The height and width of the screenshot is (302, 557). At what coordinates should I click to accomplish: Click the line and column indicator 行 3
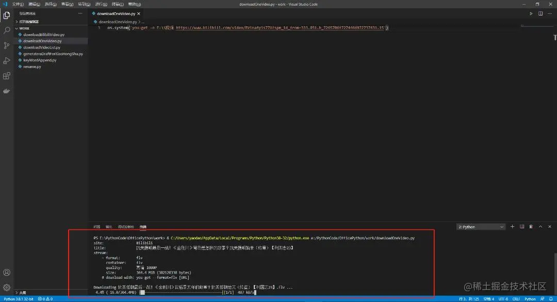468,299
